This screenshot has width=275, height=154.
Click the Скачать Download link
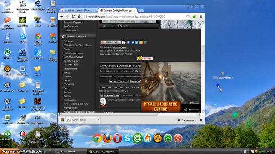pyautogui.click(x=120, y=66)
